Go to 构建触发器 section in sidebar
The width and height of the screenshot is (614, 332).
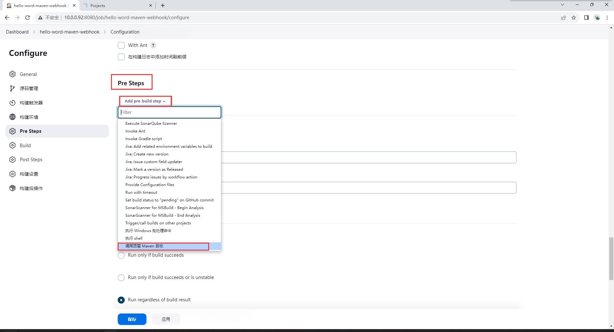(x=57, y=103)
